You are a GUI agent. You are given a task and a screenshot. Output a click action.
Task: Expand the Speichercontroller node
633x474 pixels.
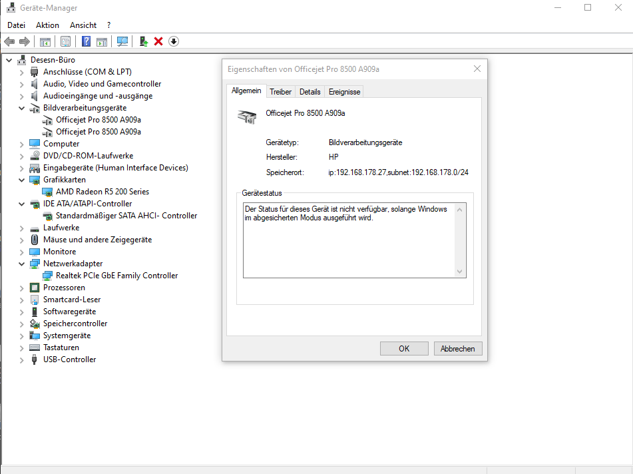click(x=22, y=324)
